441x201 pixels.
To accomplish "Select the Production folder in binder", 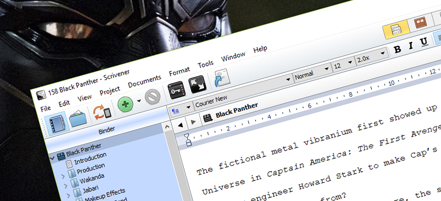I will click(91, 168).
